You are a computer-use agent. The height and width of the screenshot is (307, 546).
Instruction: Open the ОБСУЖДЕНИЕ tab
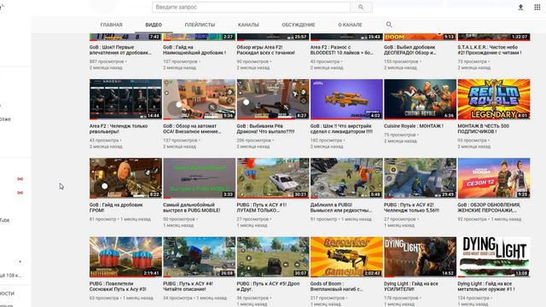[x=299, y=25]
